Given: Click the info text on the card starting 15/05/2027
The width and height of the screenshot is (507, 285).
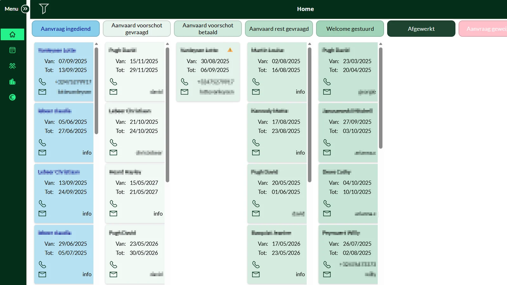Looking at the screenshot, I should [158, 214].
